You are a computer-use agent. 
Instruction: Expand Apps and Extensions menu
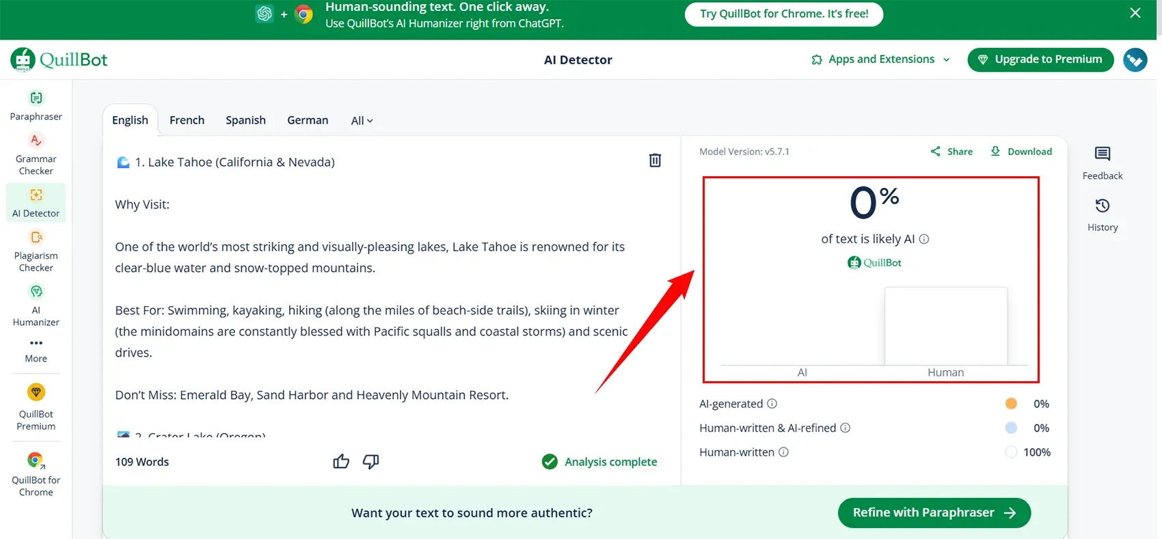880,59
